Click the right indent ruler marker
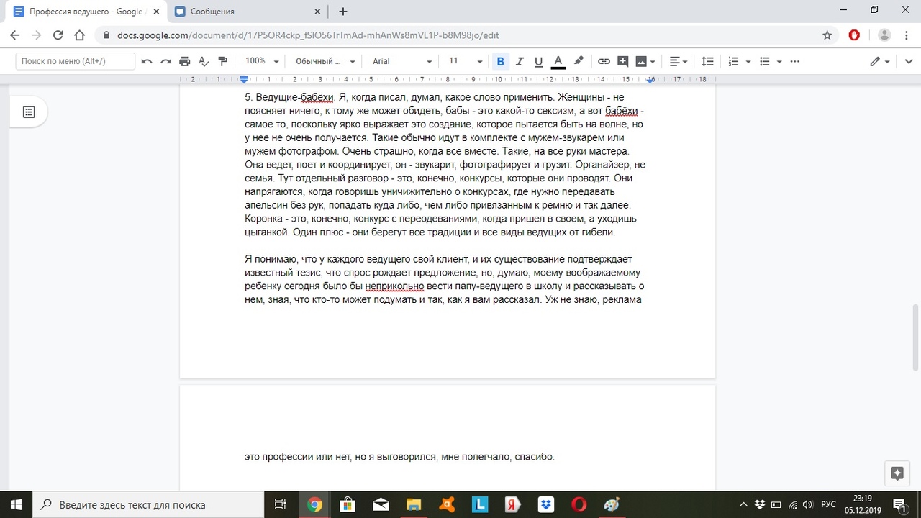Screen dimensions: 921x518 click(650, 80)
